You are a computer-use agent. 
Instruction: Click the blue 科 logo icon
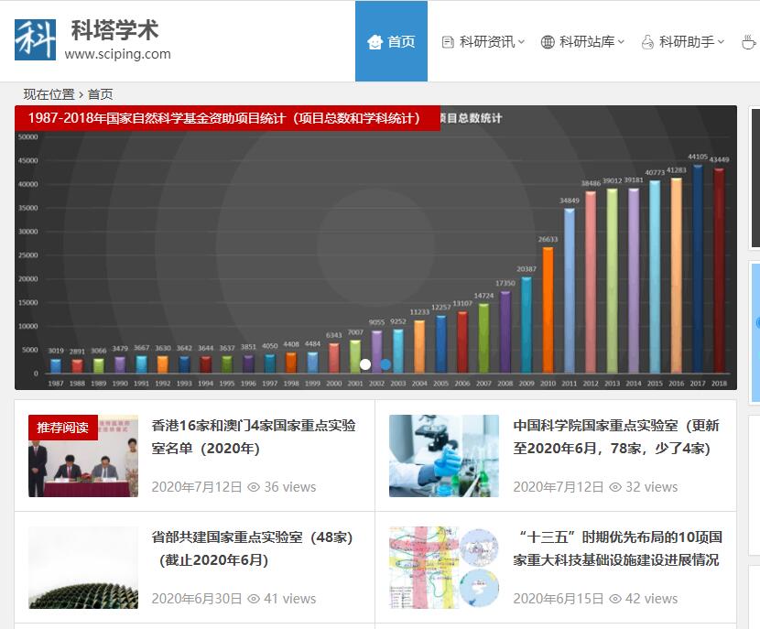click(36, 39)
